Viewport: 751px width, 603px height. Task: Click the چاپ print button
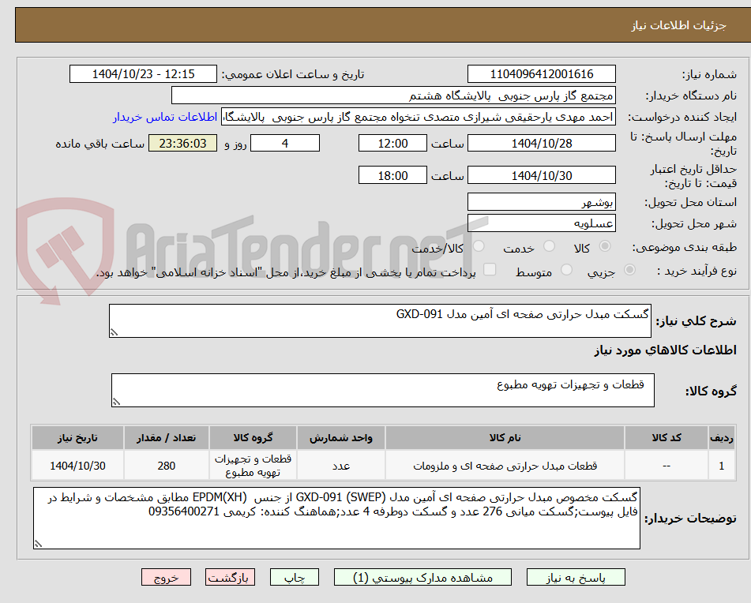(295, 577)
